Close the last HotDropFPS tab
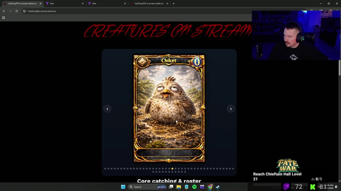341x191 pixels. click(x=167, y=3)
